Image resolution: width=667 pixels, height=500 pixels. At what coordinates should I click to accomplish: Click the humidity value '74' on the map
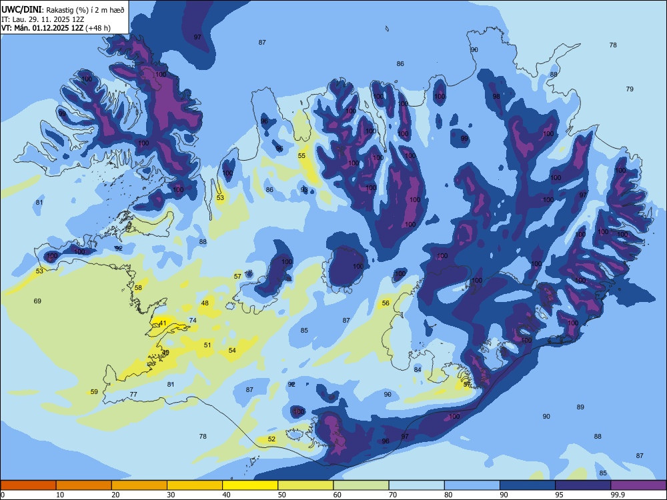tap(193, 320)
